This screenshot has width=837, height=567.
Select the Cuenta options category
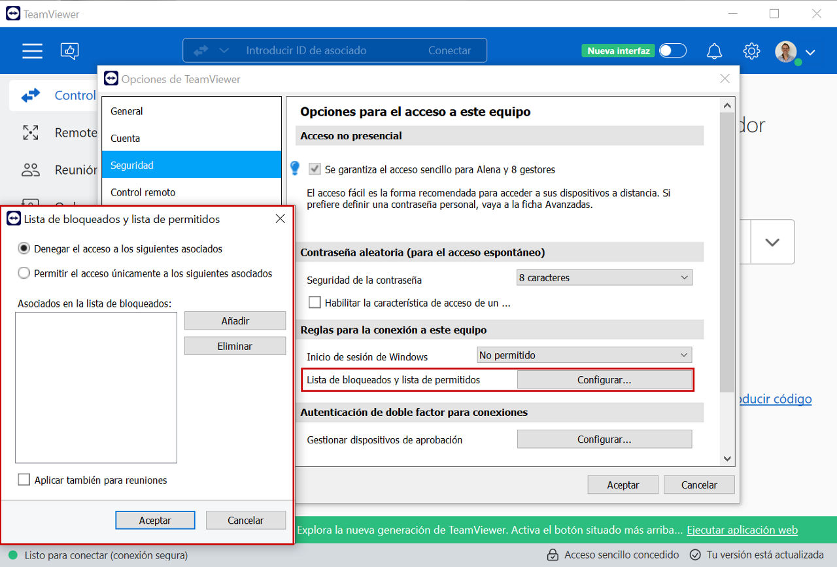[x=191, y=138]
